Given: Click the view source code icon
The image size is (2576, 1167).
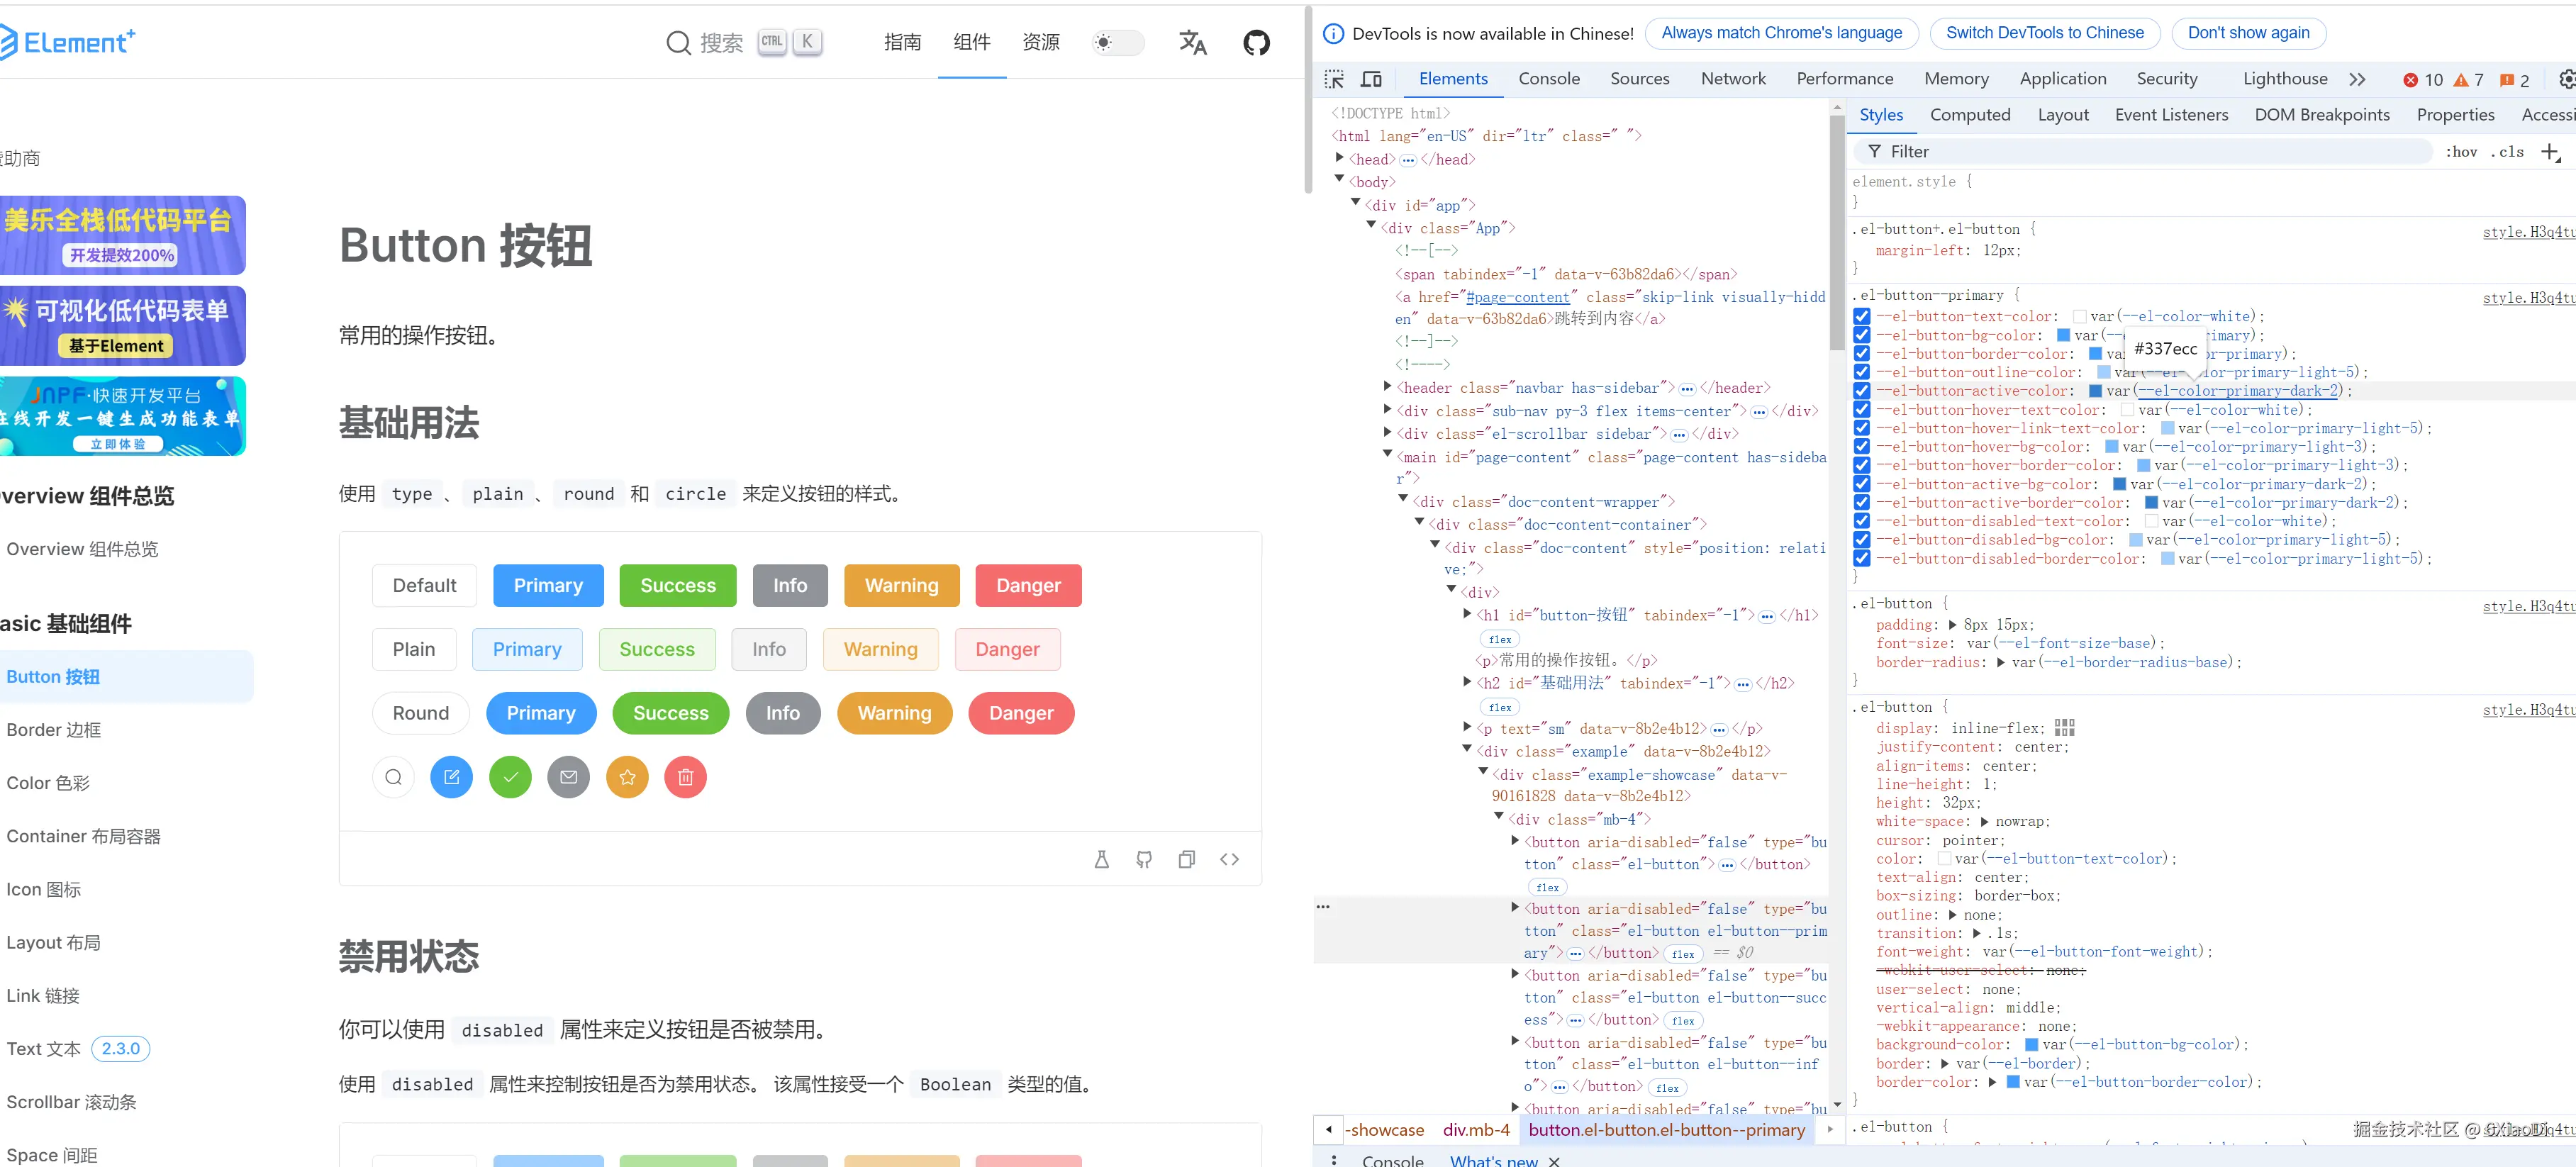Looking at the screenshot, I should click(x=1229, y=859).
